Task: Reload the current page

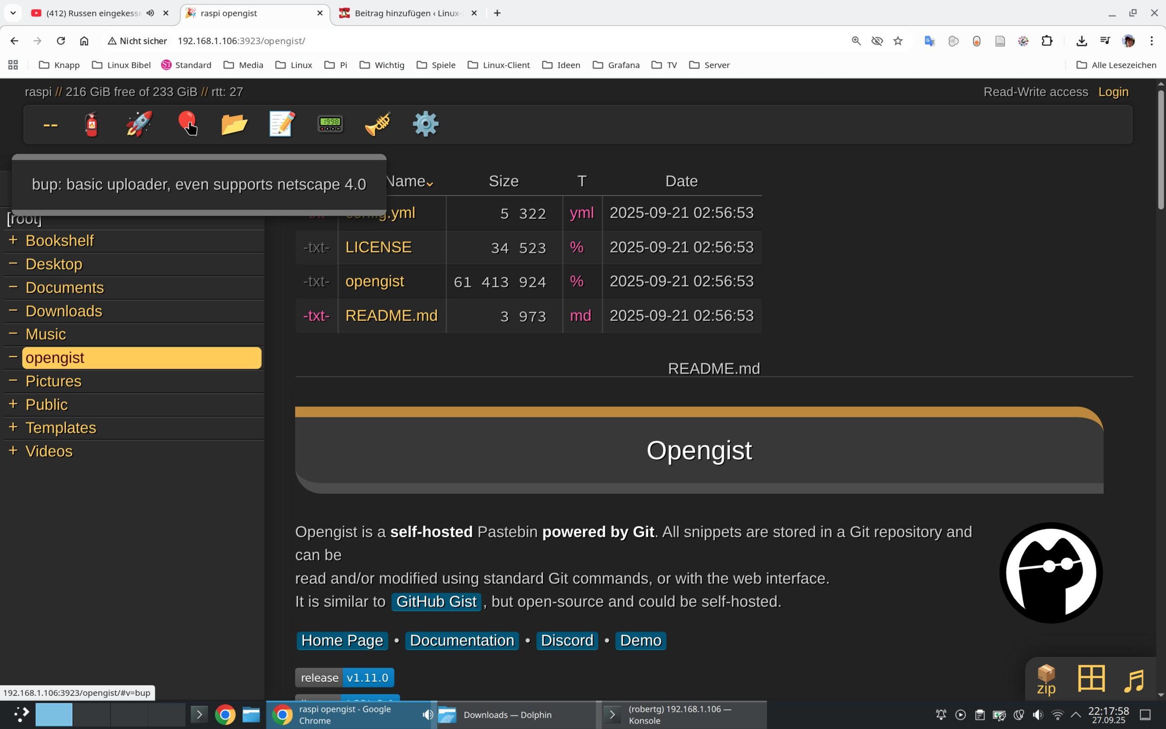Action: pyautogui.click(x=61, y=41)
